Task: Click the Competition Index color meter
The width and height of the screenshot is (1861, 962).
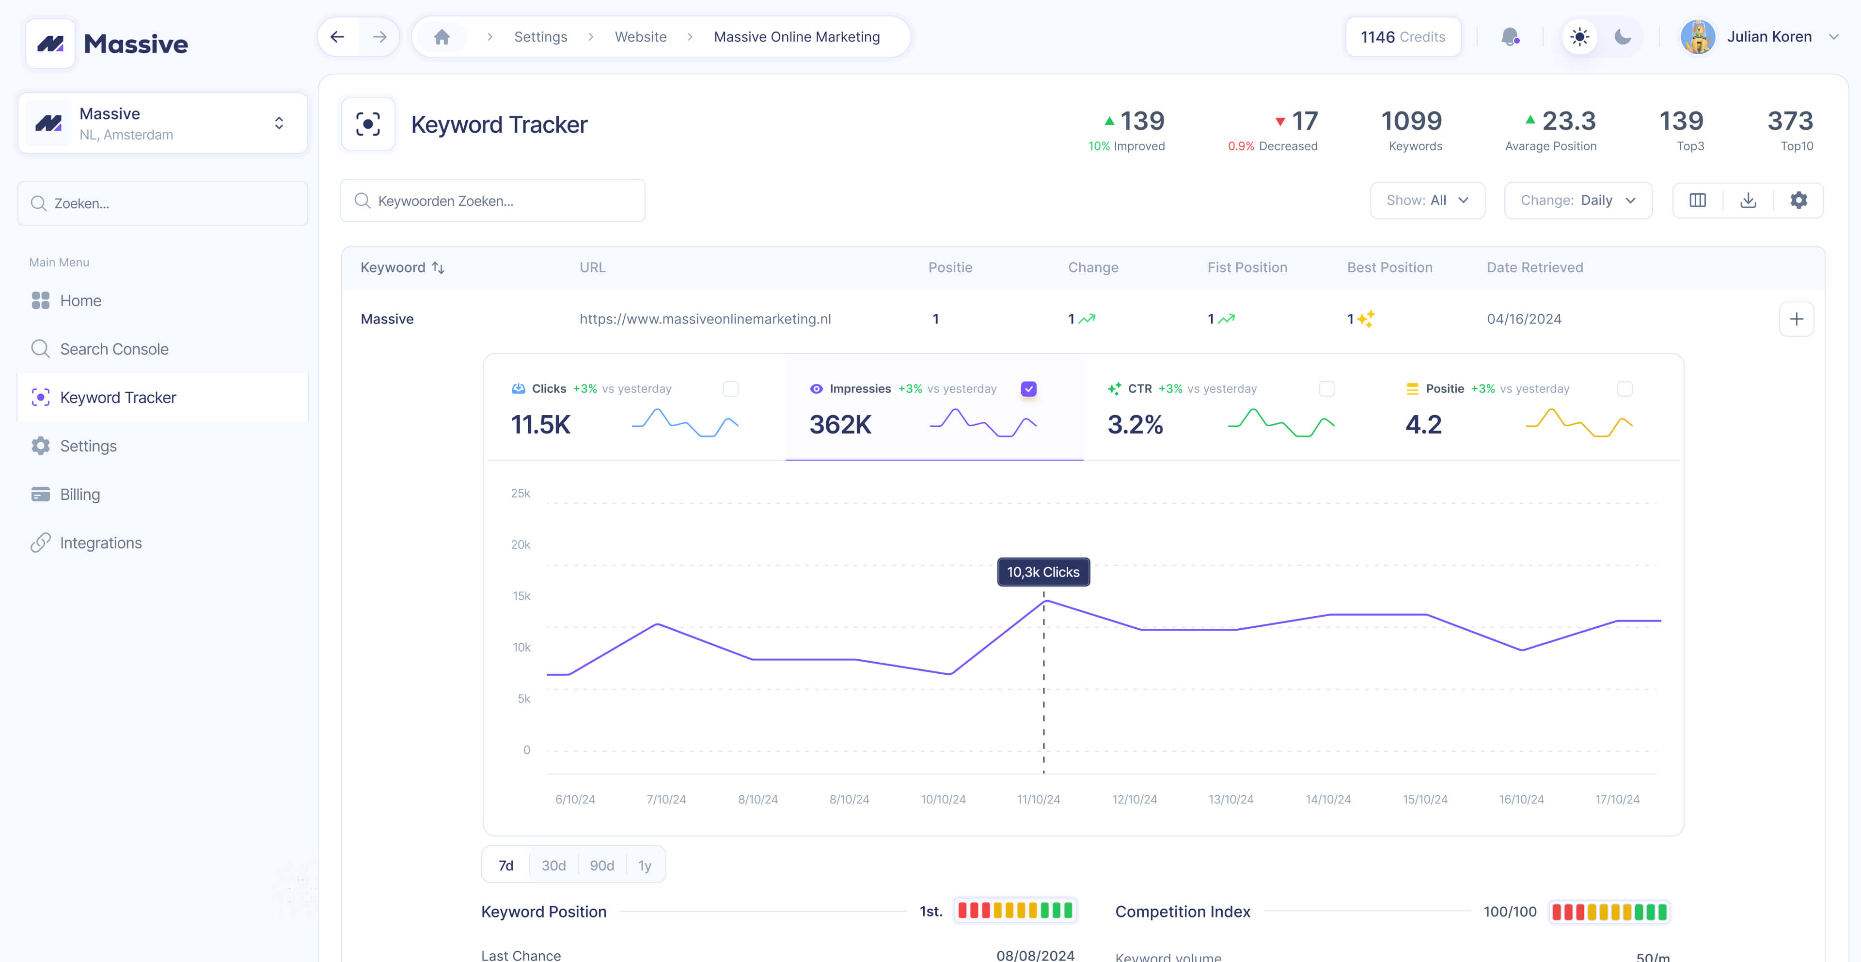Action: [x=1609, y=912]
